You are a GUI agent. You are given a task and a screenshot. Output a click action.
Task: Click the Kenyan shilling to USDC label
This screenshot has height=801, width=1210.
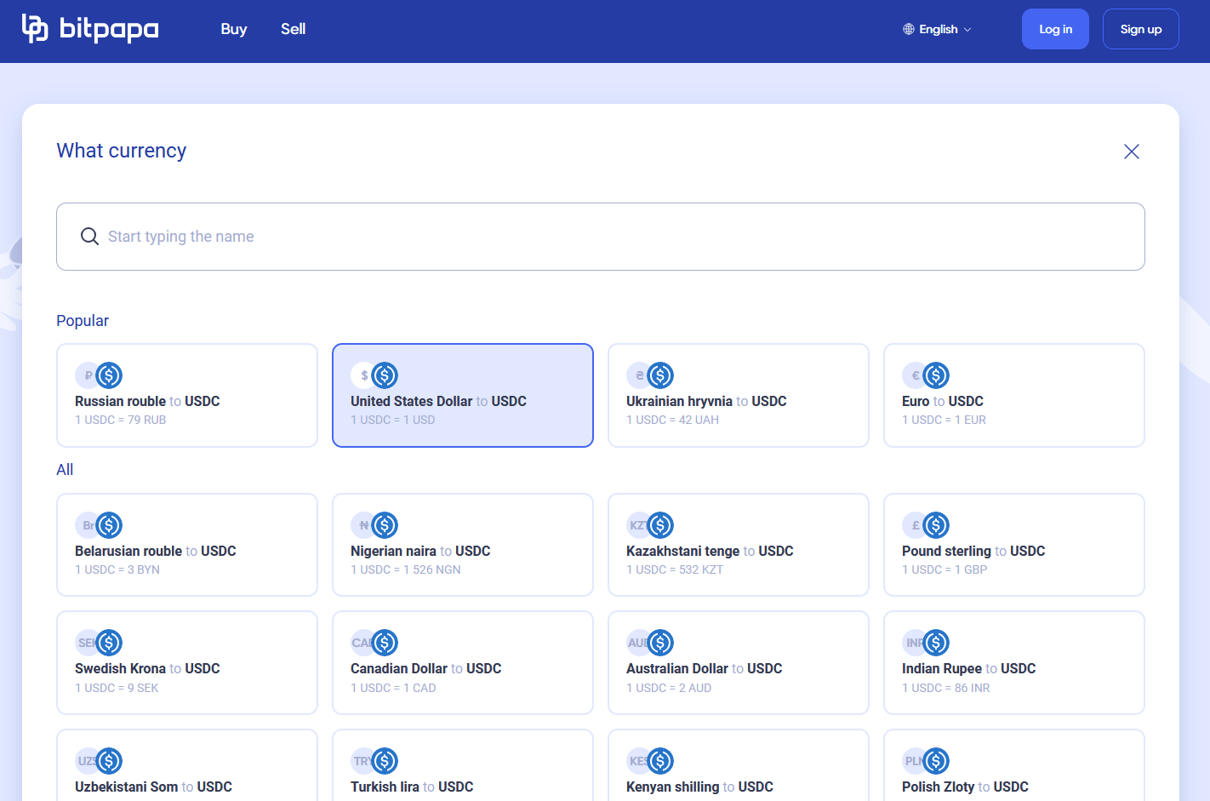[x=699, y=787]
